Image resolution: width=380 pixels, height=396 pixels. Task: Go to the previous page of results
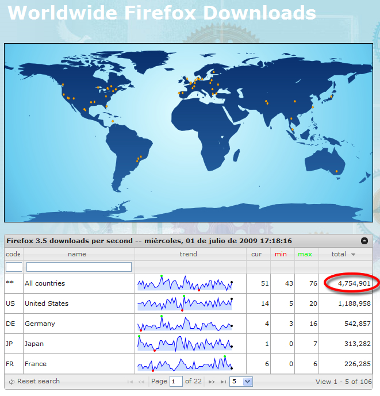[141, 382]
